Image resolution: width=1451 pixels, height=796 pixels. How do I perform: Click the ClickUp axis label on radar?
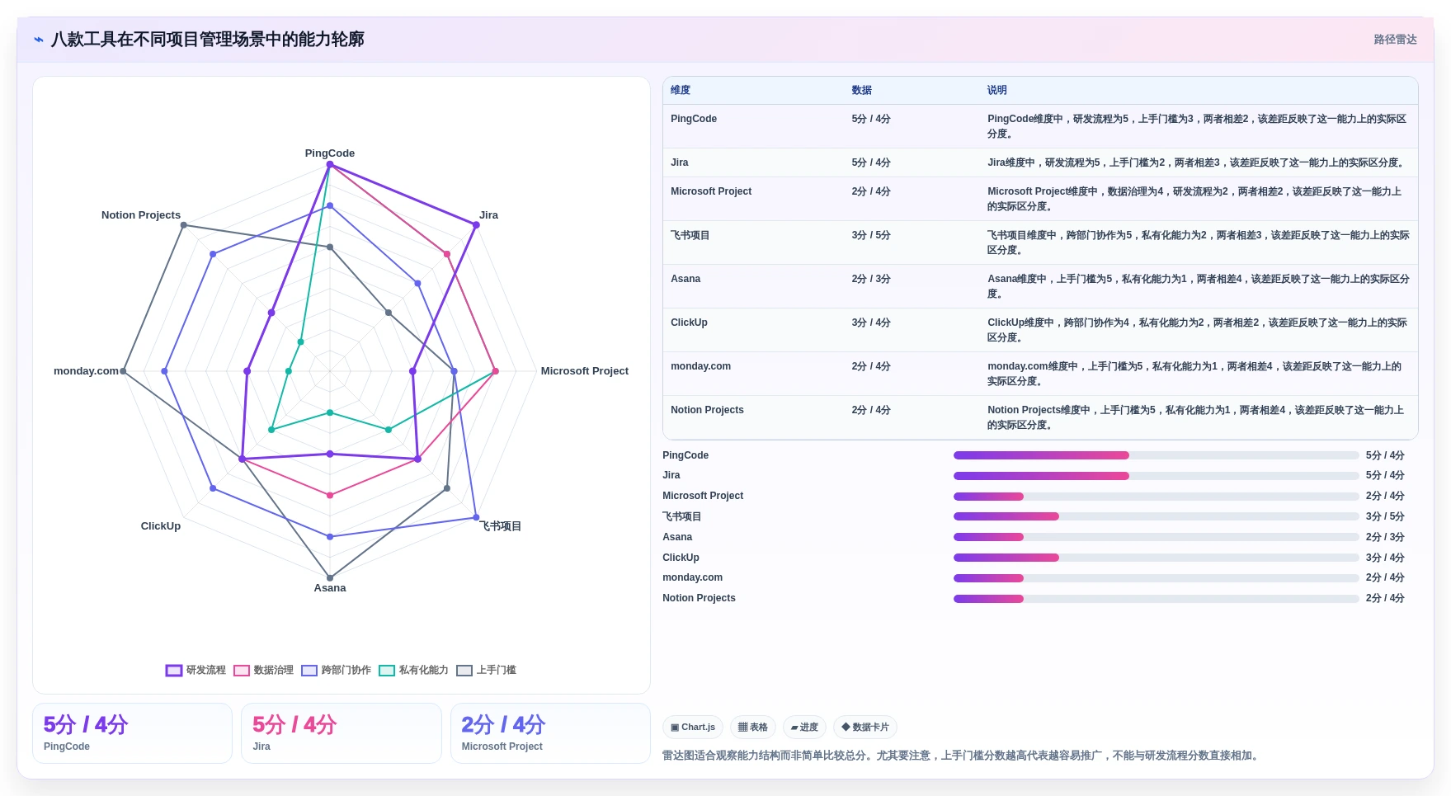pyautogui.click(x=161, y=526)
